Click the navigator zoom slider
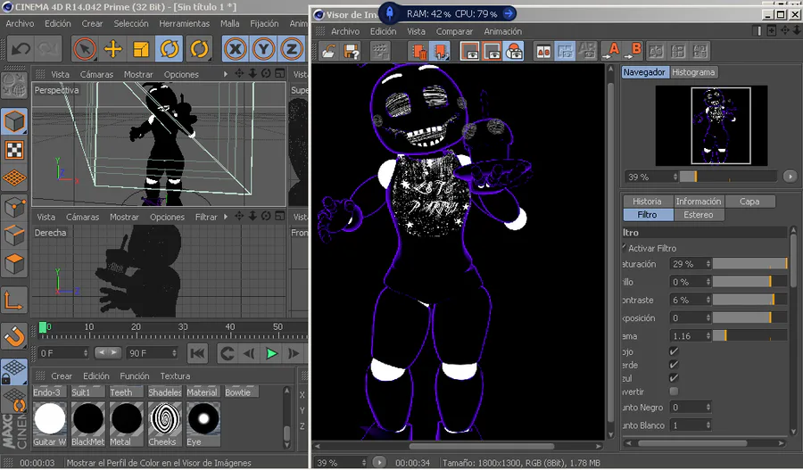 (x=729, y=177)
